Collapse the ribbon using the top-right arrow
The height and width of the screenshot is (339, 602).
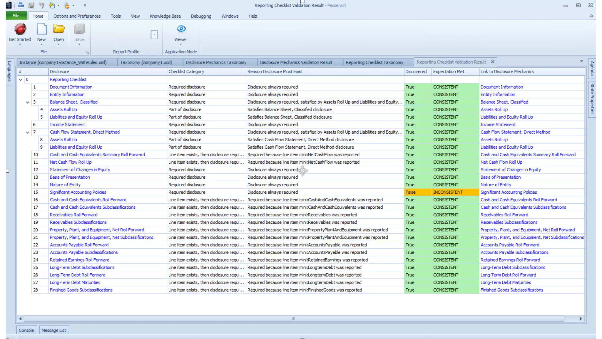591,16
